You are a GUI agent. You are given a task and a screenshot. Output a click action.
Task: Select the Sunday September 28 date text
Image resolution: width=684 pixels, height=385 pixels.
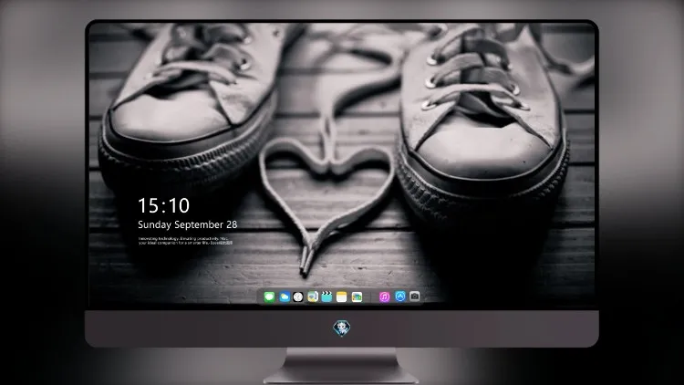pyautogui.click(x=188, y=224)
